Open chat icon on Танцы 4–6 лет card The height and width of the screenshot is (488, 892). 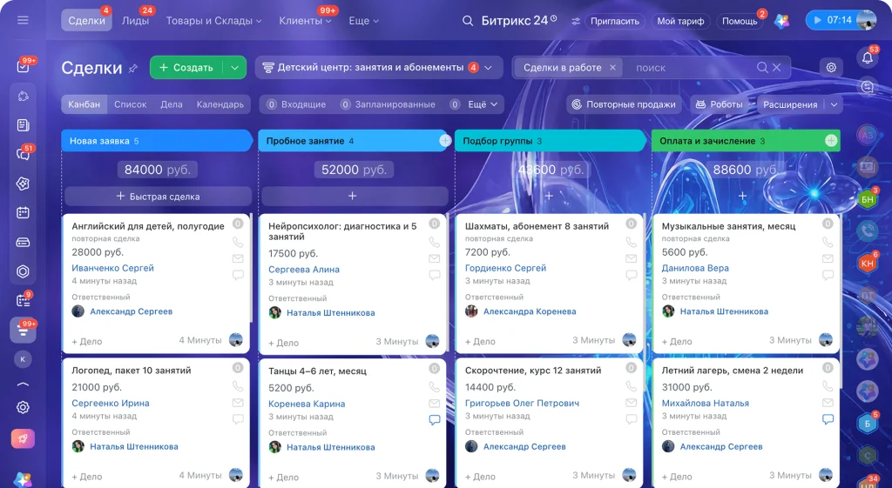click(434, 420)
